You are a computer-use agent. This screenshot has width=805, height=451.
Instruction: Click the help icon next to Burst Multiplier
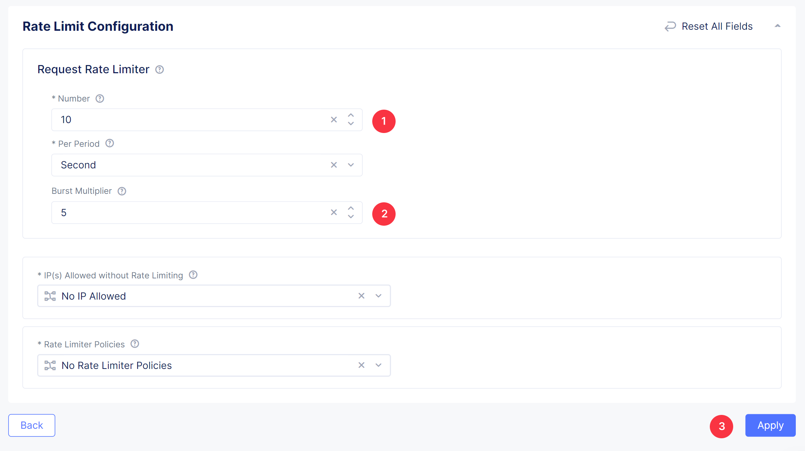[122, 191]
